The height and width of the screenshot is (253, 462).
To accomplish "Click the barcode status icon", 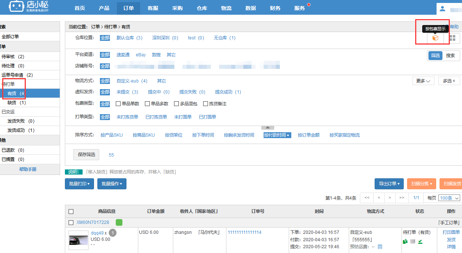I will (413, 242).
